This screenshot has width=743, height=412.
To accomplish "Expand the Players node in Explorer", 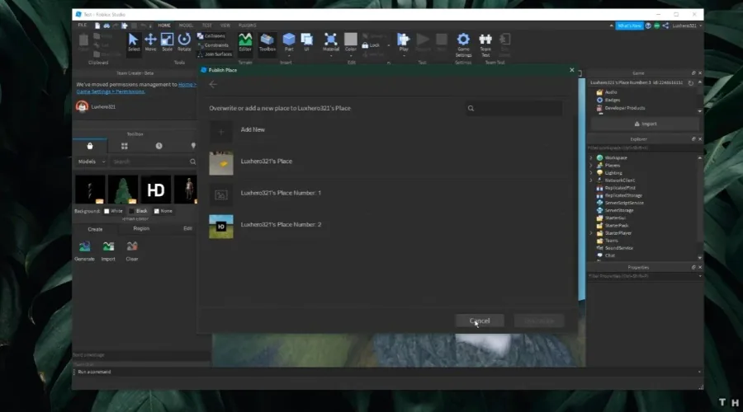I will (x=591, y=166).
